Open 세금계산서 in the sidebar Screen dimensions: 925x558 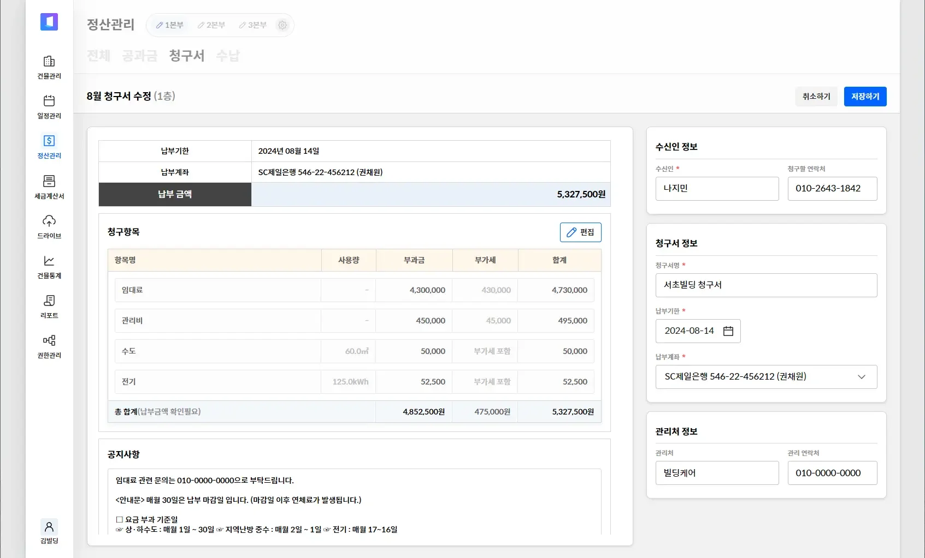coord(49,182)
